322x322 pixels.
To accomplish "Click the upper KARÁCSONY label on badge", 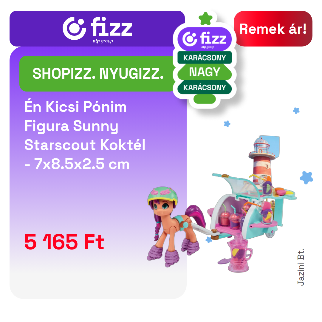I will (x=205, y=58).
